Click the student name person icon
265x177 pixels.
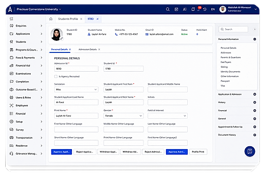pyautogui.click(x=89, y=34)
